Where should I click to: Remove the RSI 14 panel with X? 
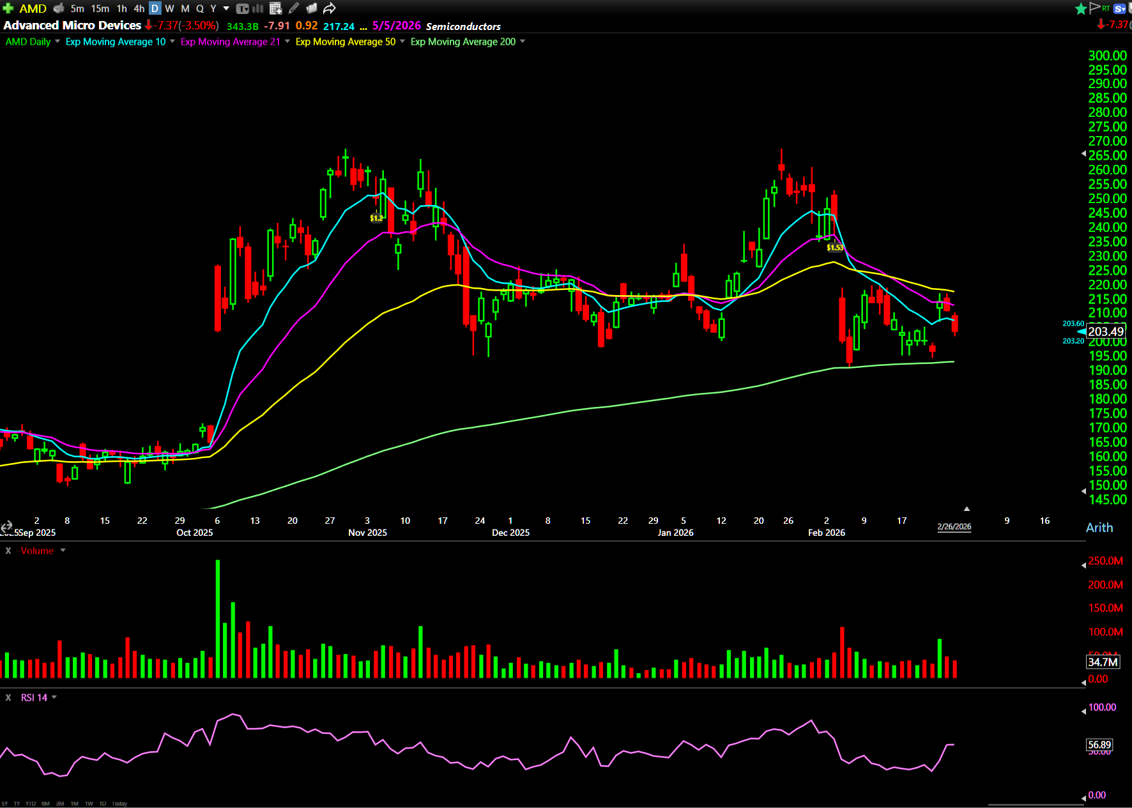pyautogui.click(x=8, y=697)
